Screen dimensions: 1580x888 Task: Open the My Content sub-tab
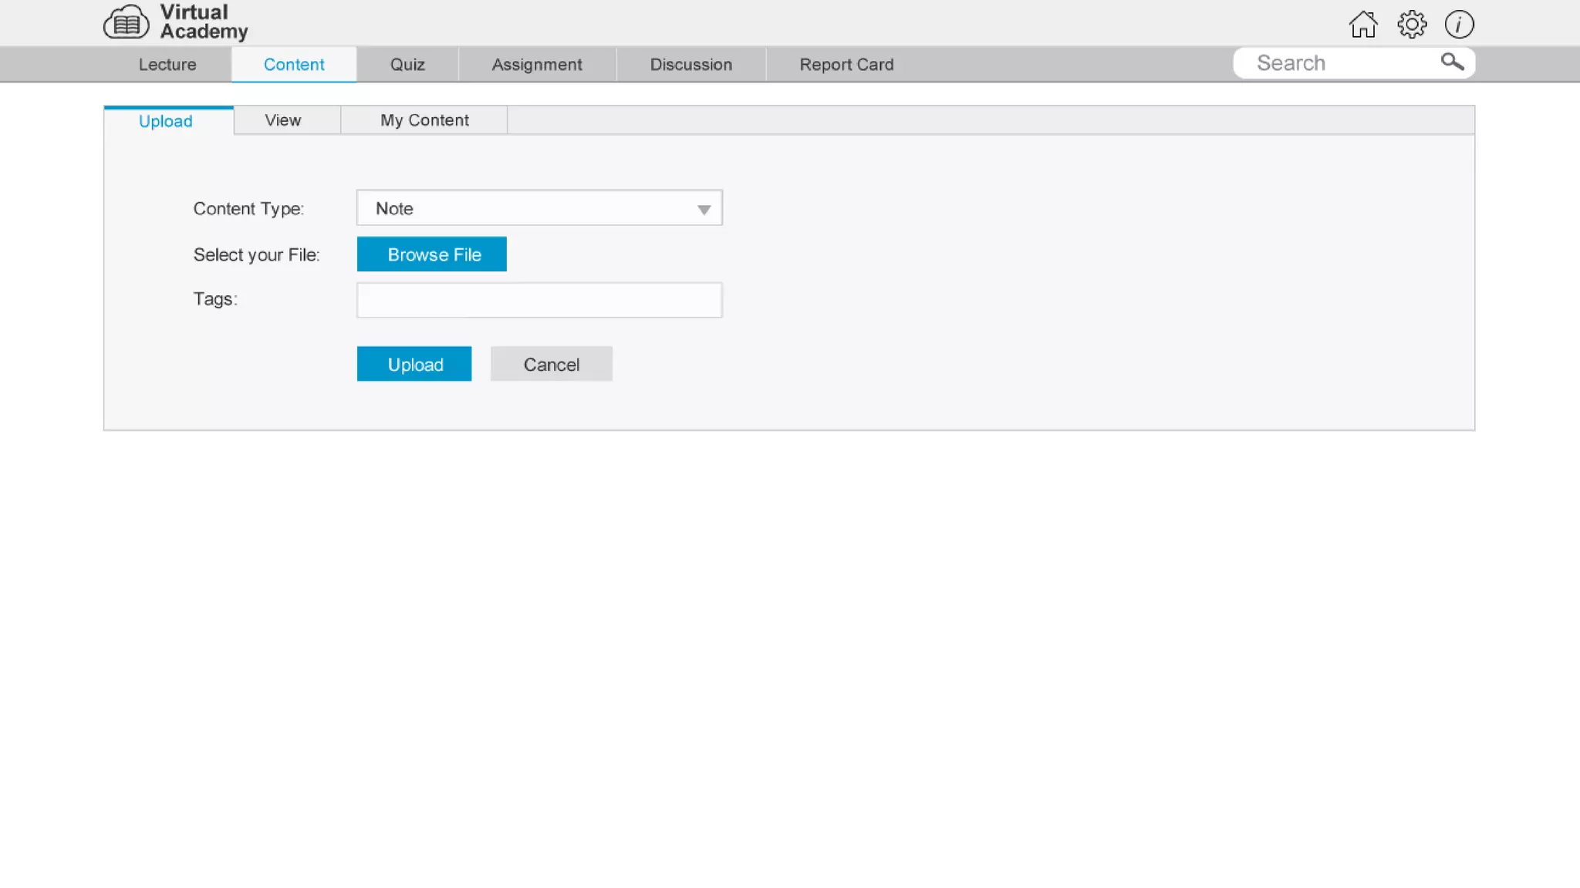tap(424, 120)
